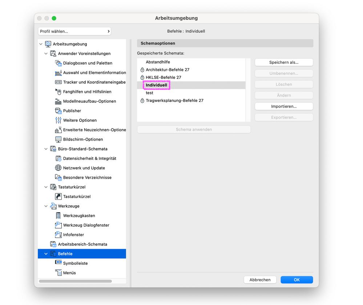Click the Anwender Voreinstellungen icon
The width and height of the screenshot is (363, 305).
pos(53,54)
